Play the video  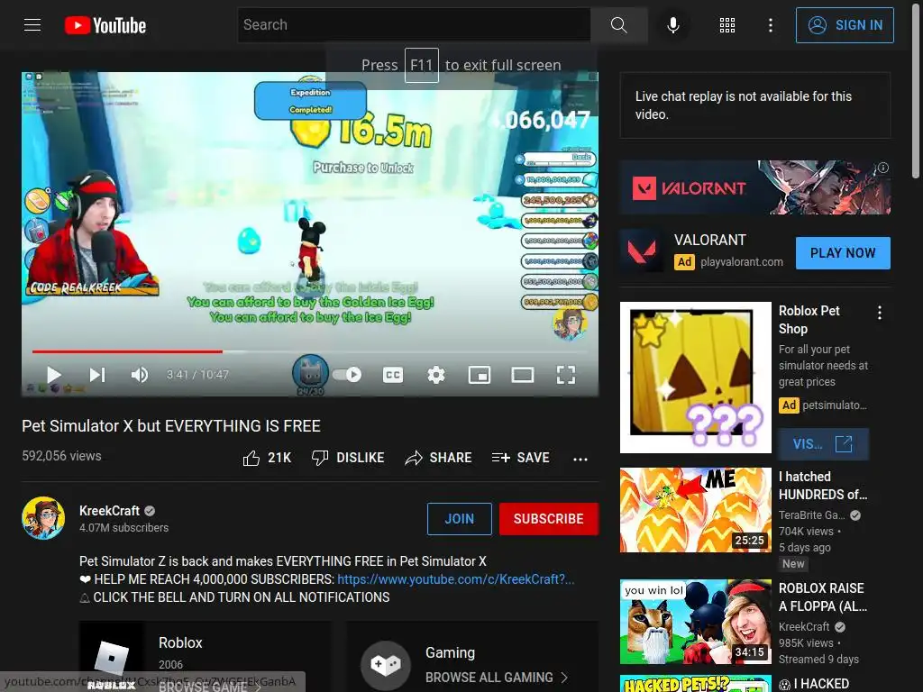pos(53,374)
